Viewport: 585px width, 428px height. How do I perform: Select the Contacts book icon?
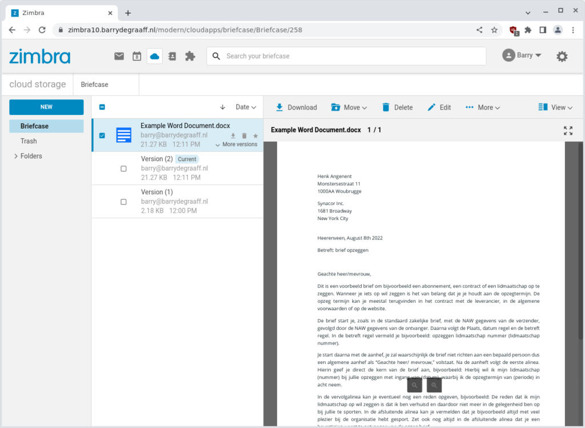click(172, 56)
